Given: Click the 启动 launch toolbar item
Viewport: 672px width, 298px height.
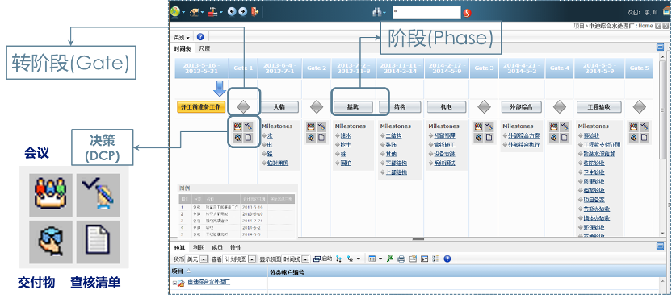Looking at the screenshot, I should pyautogui.click(x=323, y=259).
